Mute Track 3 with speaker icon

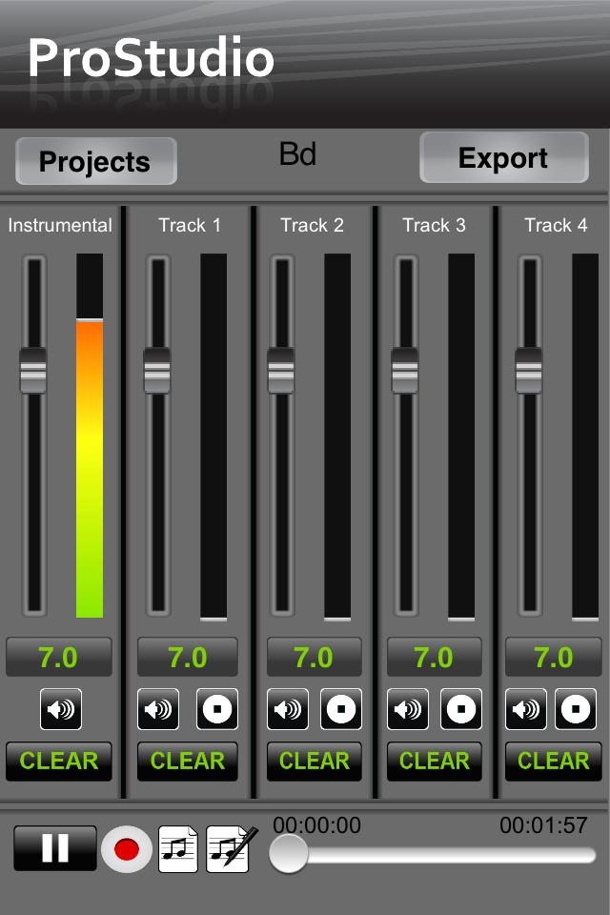coord(408,709)
